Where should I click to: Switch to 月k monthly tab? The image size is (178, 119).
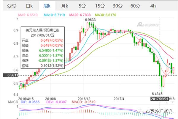point(65,6)
